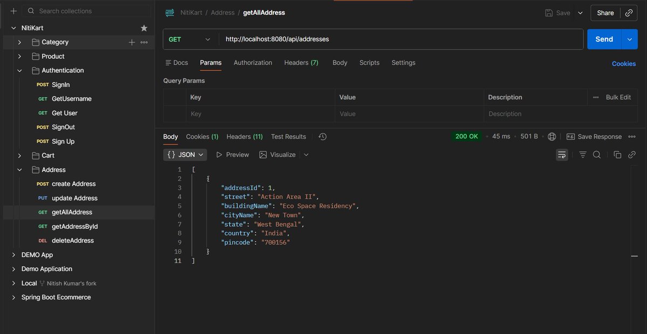The image size is (647, 334).
Task: Switch to the Params tab
Action: pos(211,63)
